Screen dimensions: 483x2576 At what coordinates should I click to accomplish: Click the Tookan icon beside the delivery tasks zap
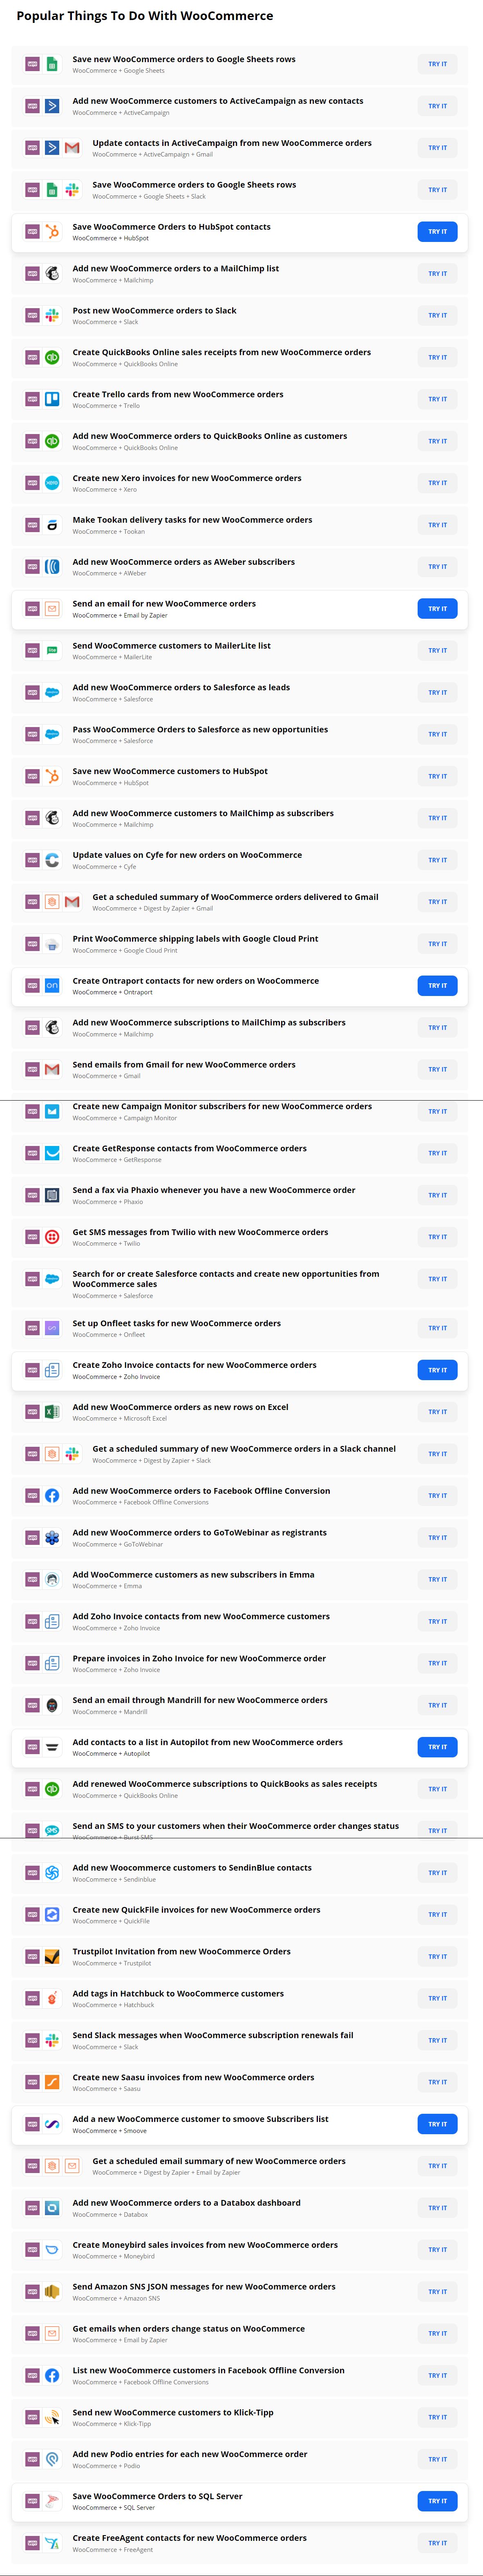(x=52, y=525)
